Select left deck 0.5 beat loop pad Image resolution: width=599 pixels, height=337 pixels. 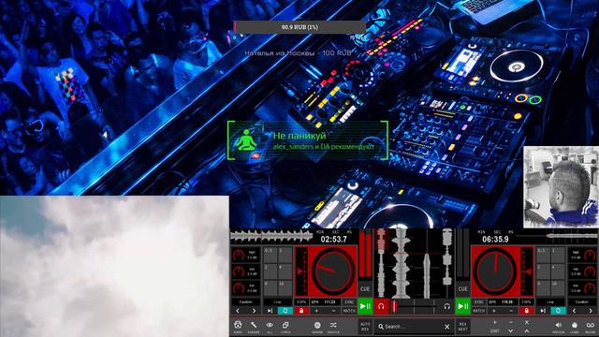[x=270, y=255]
